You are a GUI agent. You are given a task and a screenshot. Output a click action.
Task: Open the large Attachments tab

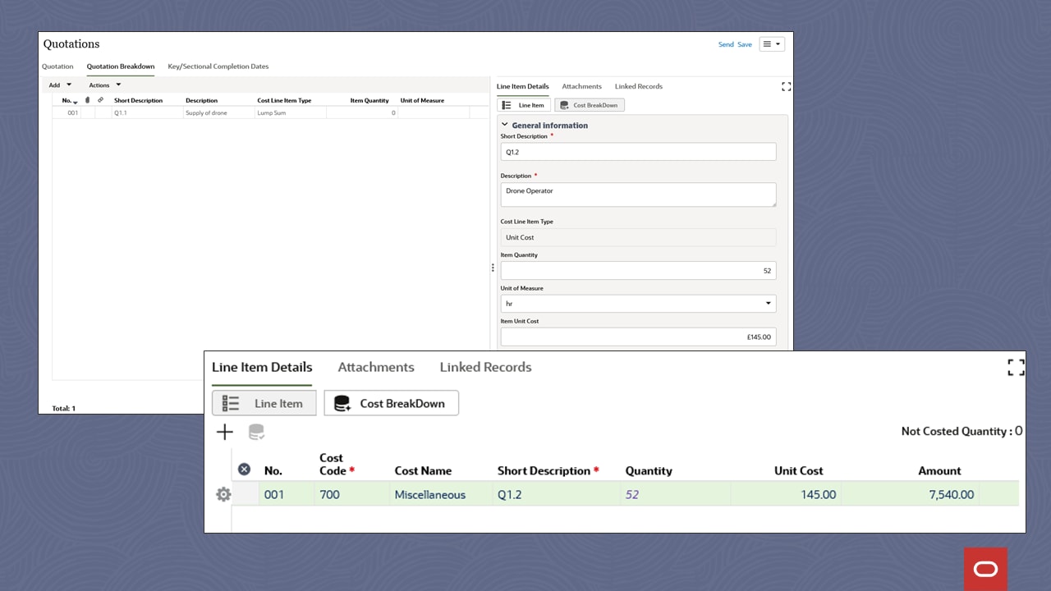click(376, 367)
